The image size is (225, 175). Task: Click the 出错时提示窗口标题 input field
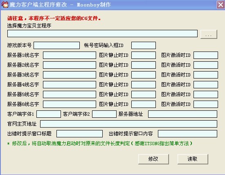[x=79, y=134]
